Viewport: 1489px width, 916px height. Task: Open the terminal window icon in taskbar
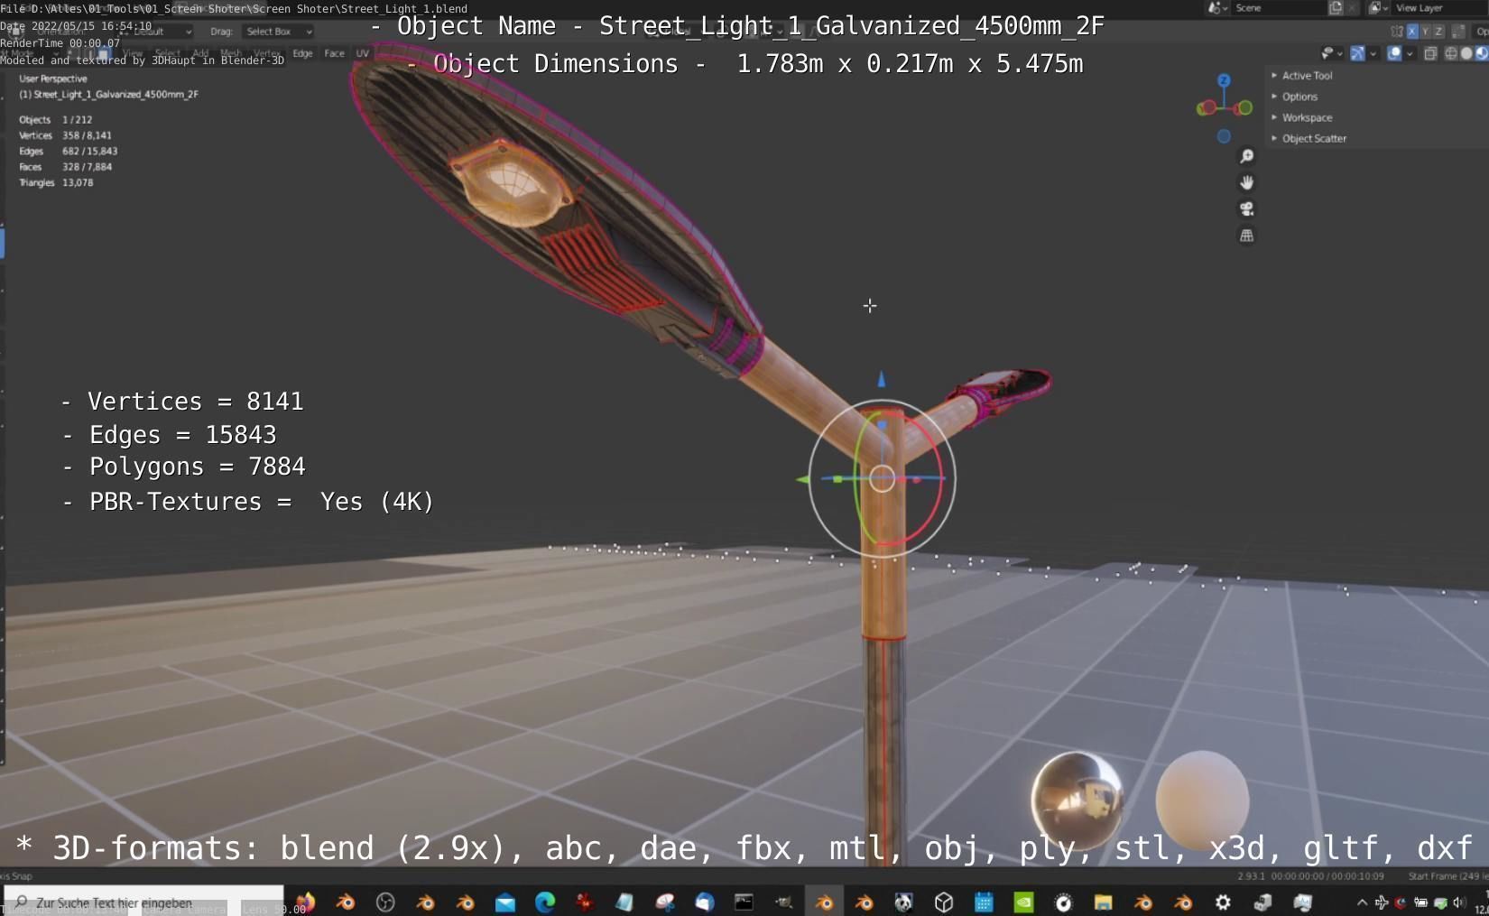[744, 902]
